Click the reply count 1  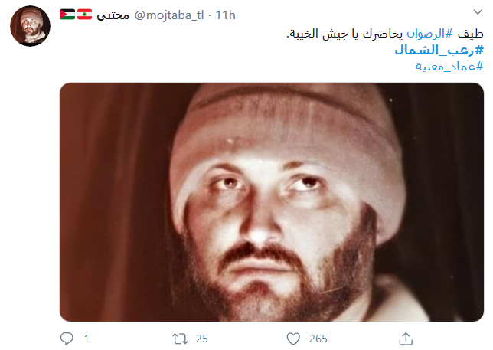pyautogui.click(x=87, y=339)
